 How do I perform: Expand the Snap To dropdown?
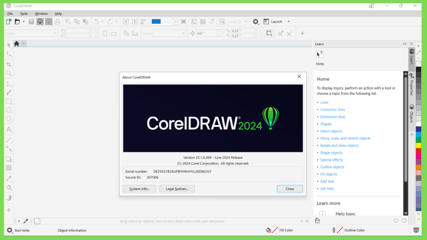(246, 22)
